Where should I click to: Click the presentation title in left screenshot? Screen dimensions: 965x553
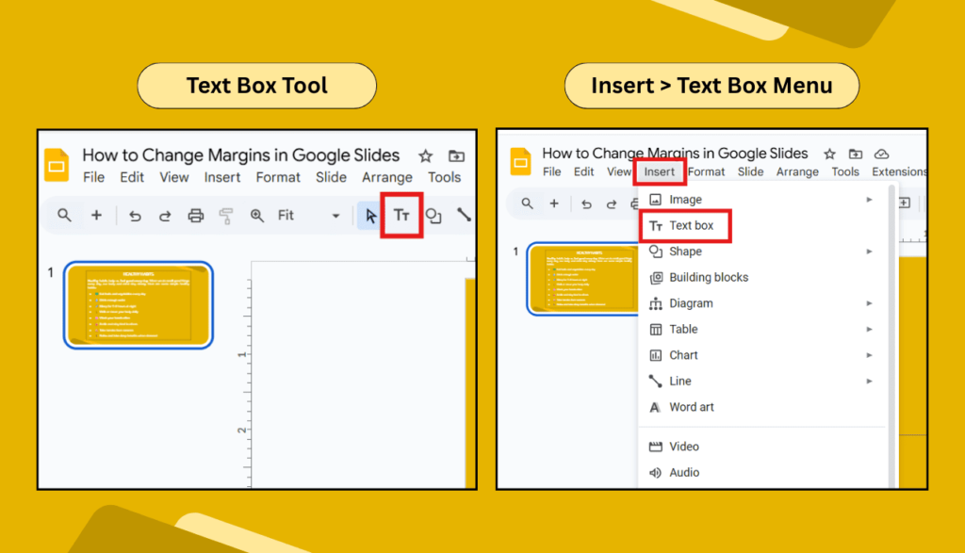coord(240,155)
